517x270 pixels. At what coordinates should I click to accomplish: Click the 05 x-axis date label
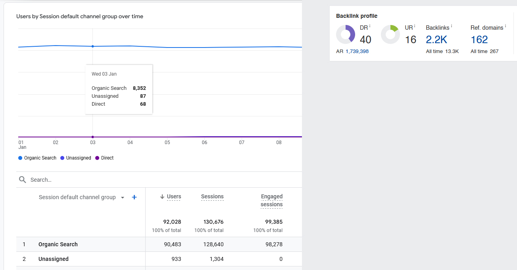point(167,143)
